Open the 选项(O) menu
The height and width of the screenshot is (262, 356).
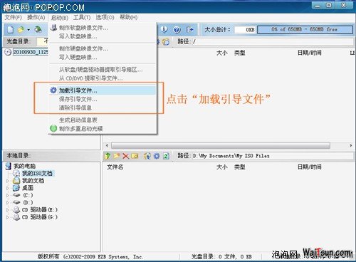tap(105, 17)
